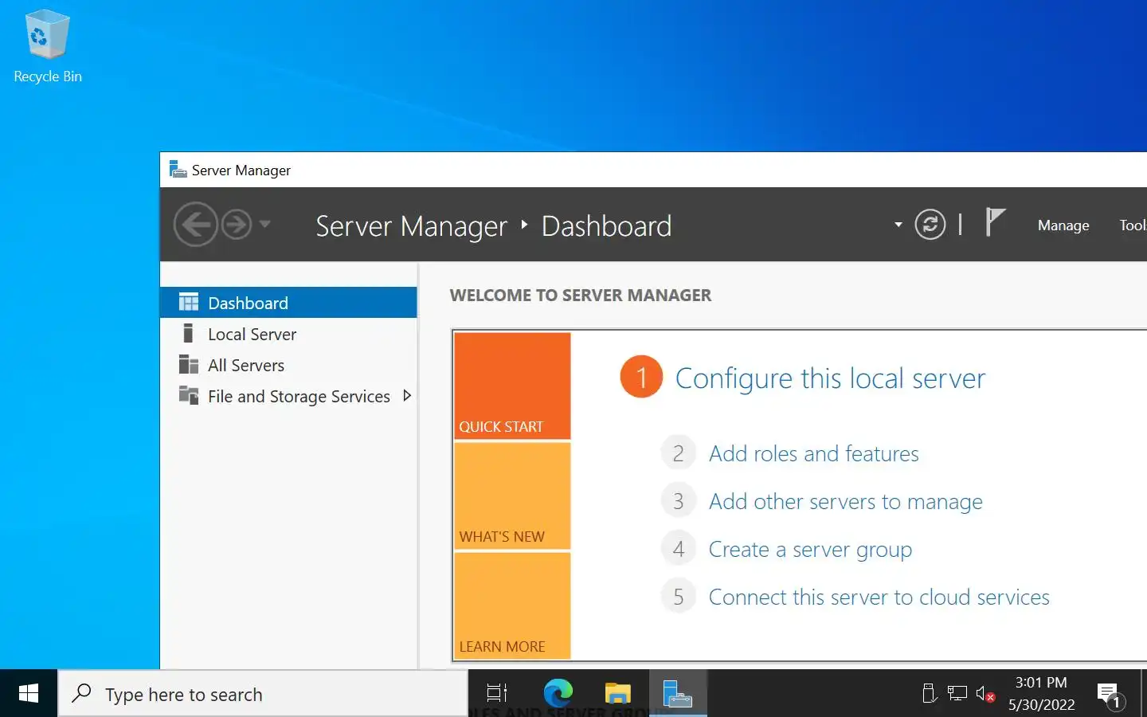1147x717 pixels.
Task: Click Add other servers to manage
Action: pyautogui.click(x=845, y=501)
